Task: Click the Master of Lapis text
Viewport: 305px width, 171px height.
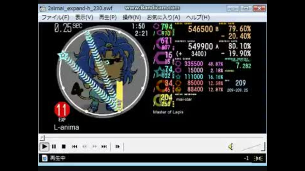Action: click(168, 112)
